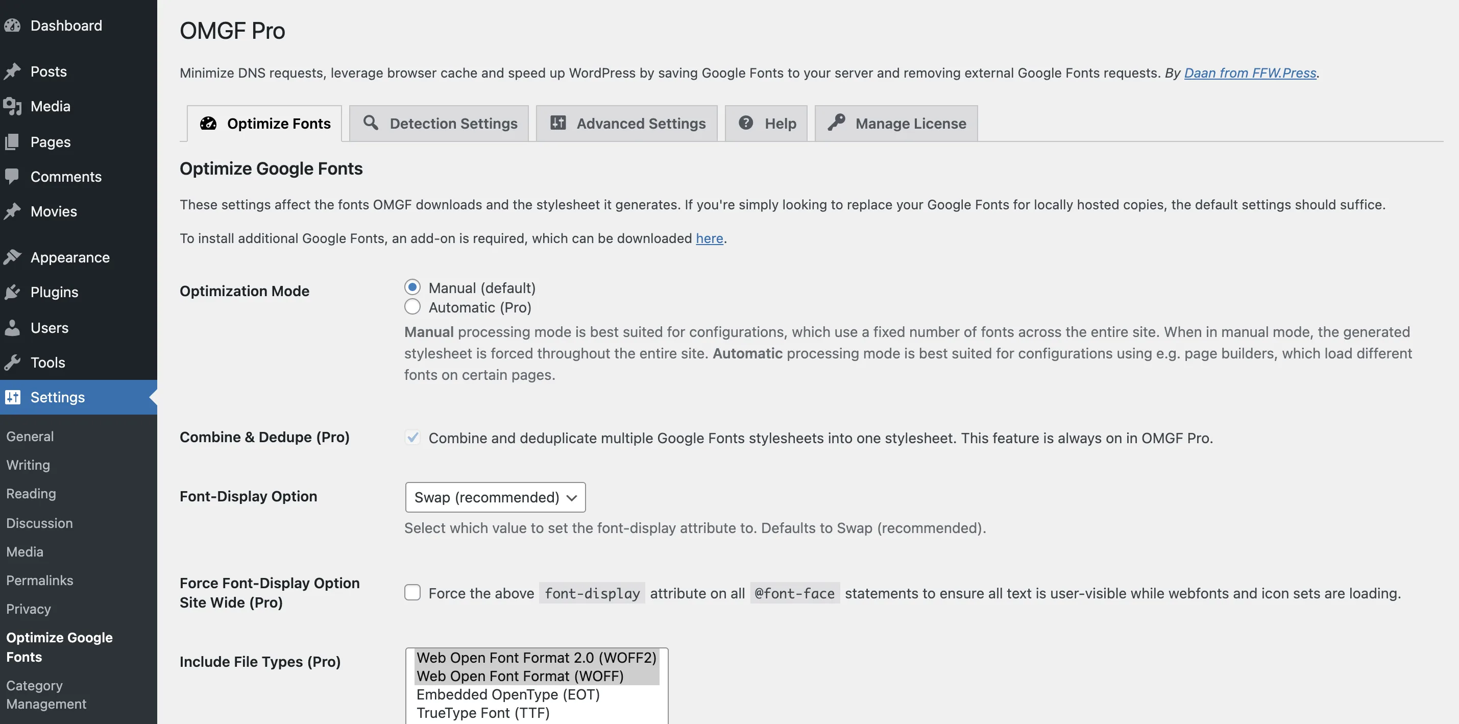Open Permalinks in Settings submenu
The height and width of the screenshot is (724, 1459).
click(x=40, y=580)
